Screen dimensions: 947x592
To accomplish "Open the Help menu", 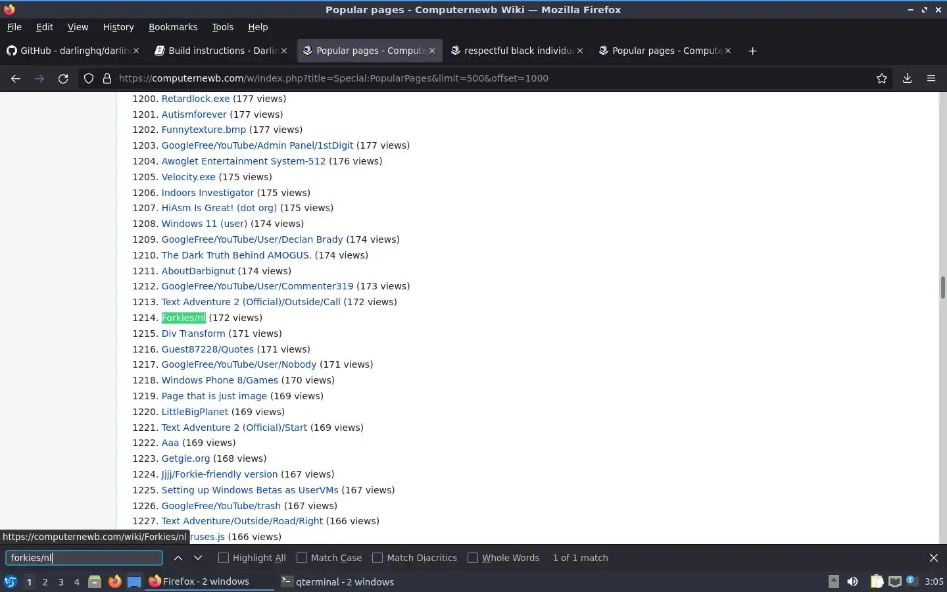I will 258,27.
